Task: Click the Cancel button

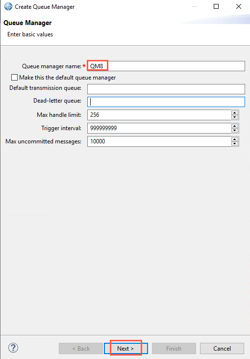Action: pos(222,349)
